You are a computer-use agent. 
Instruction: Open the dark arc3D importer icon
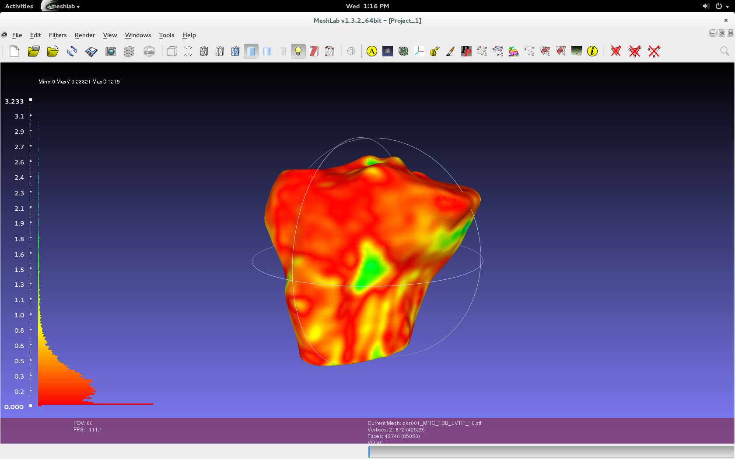click(x=388, y=51)
